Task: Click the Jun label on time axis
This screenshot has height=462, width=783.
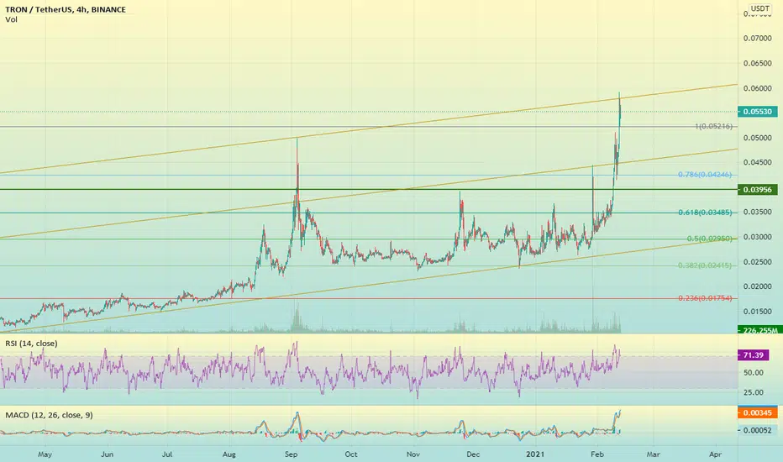Action: pos(107,454)
